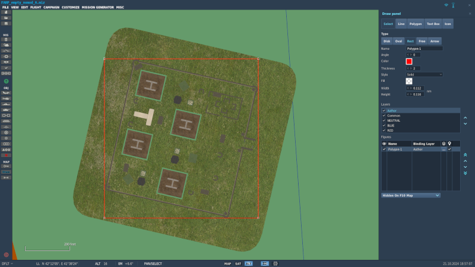Switch map view to SAT mode
The height and width of the screenshot is (267, 475).
click(x=238, y=263)
